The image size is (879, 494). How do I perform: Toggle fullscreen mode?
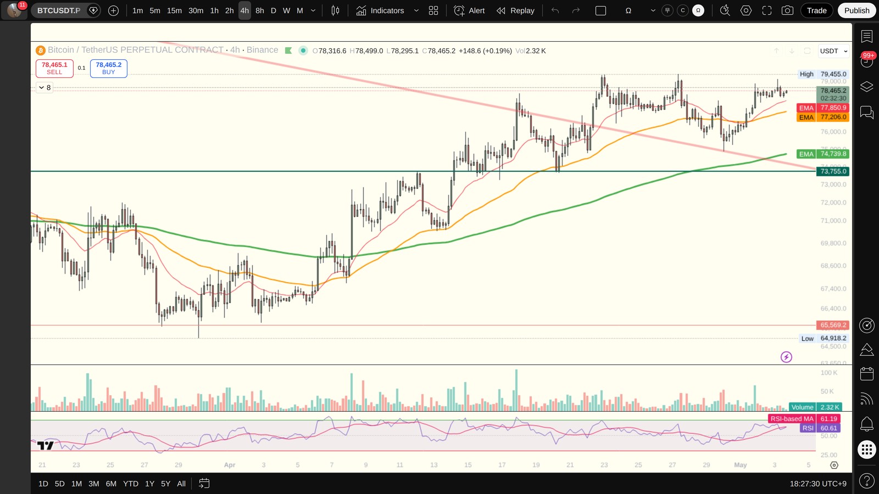(767, 10)
